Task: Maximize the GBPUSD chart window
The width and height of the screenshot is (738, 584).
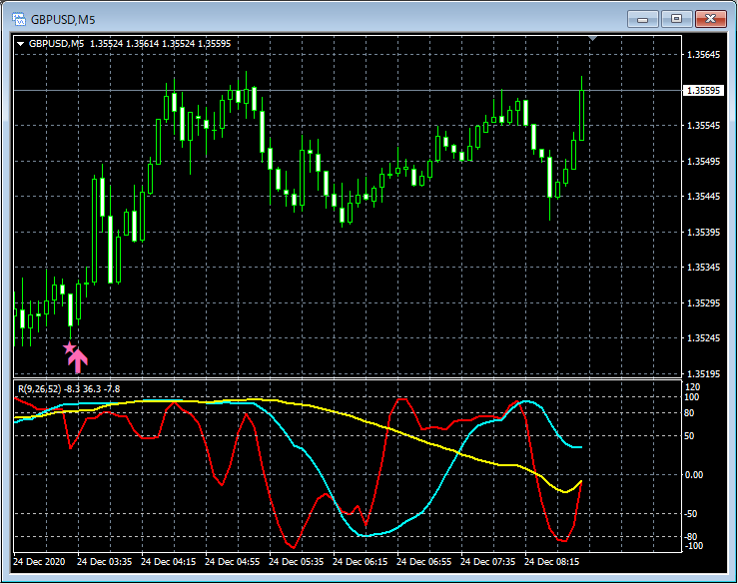Action: point(677,18)
